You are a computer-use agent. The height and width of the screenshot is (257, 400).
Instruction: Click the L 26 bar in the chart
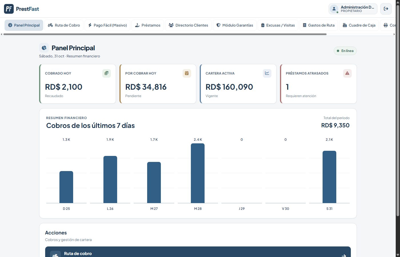(x=110, y=179)
